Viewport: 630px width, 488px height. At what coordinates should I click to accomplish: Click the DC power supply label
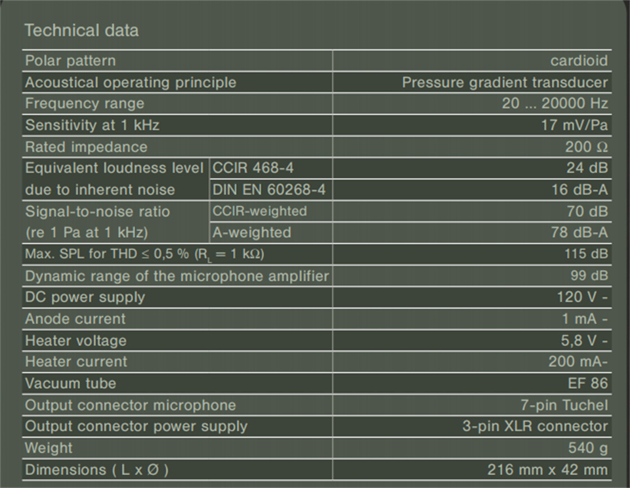(x=85, y=298)
